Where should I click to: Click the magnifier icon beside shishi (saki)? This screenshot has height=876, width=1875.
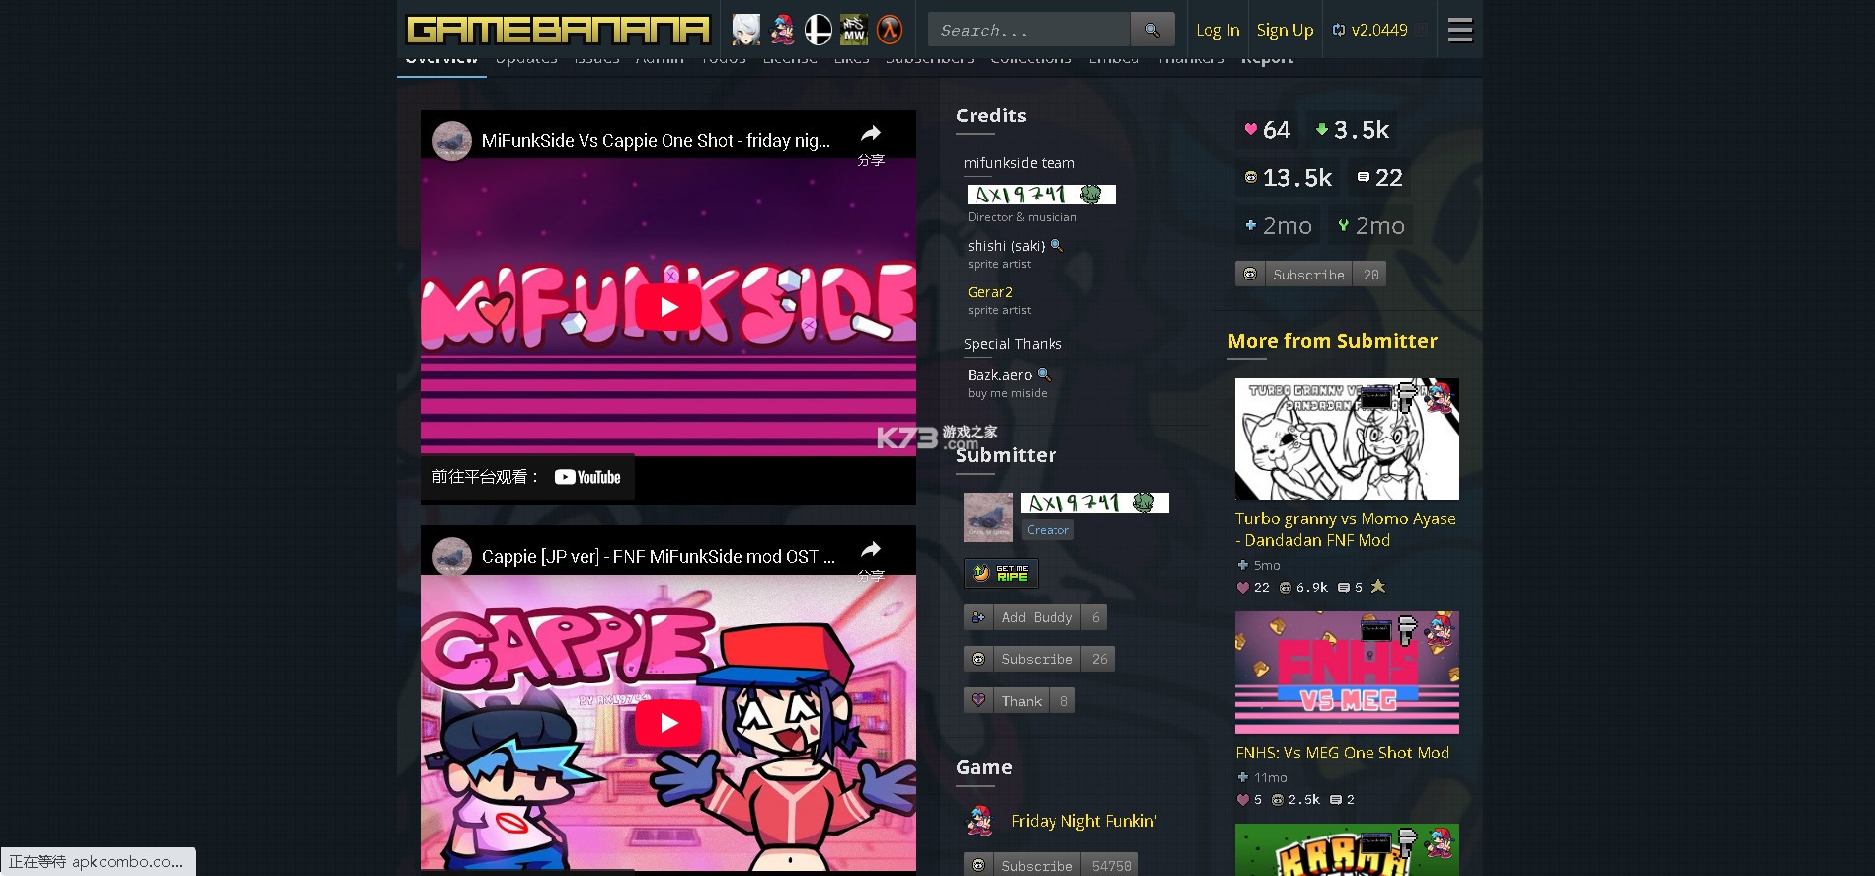point(1056,245)
